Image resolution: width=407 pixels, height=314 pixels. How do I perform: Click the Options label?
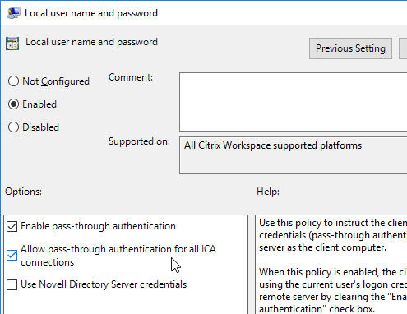[23, 192]
